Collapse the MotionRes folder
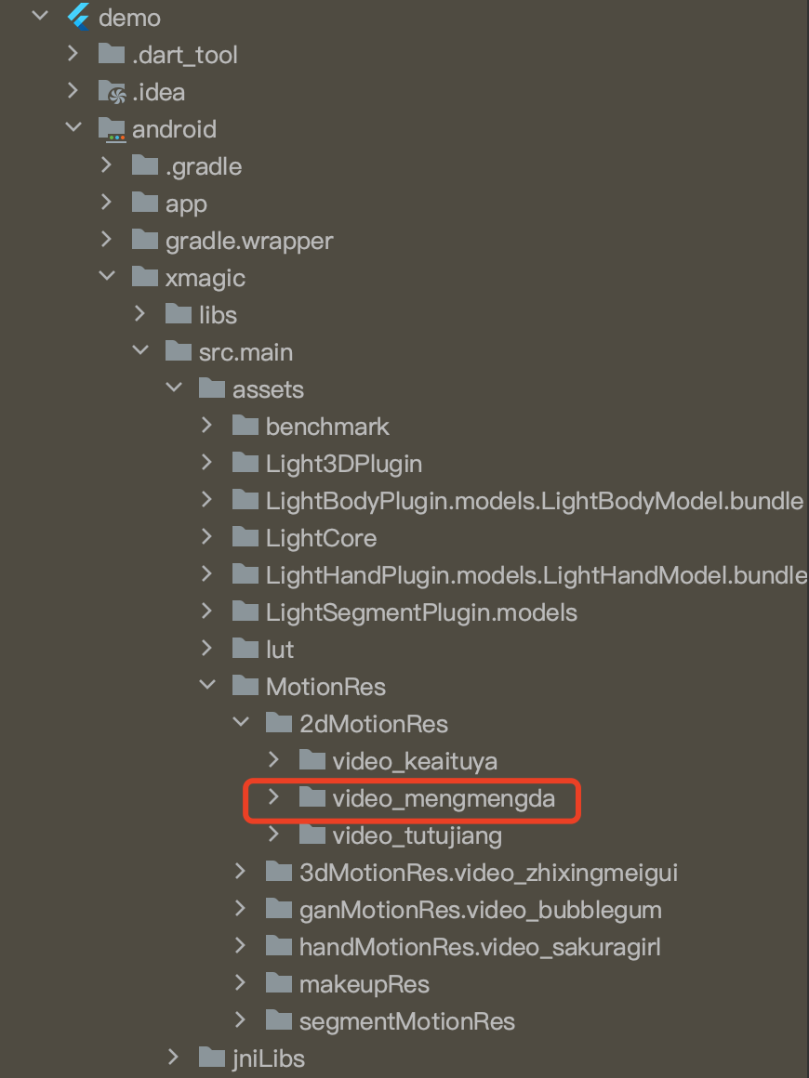 click(x=207, y=684)
